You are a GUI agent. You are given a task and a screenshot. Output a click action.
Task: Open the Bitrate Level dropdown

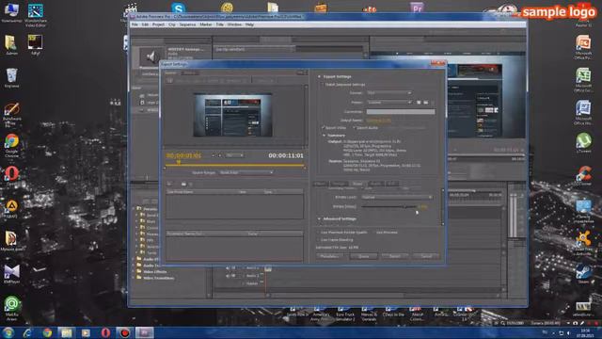397,197
